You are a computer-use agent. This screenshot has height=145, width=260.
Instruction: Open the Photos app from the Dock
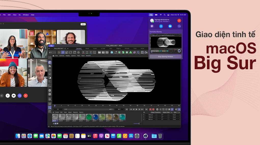tap(54, 136)
